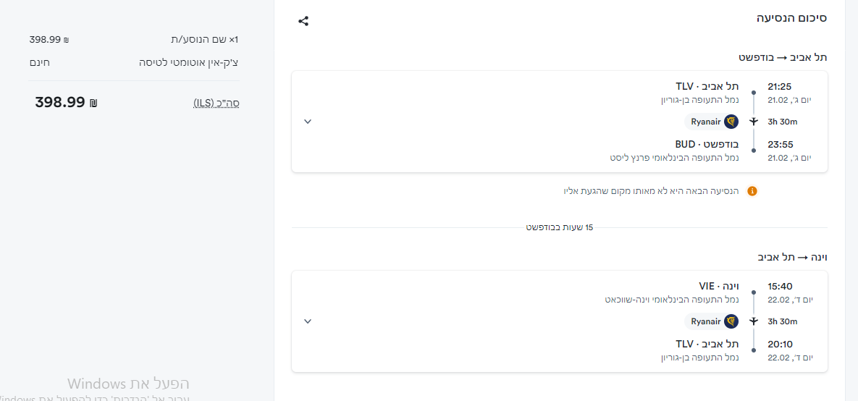The image size is (858, 401).
Task: Click the 20:10 Tel Aviv arrival time
Action: click(780, 344)
